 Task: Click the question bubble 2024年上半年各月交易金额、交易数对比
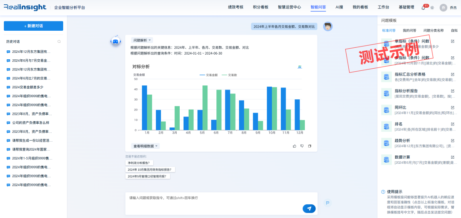284,26
